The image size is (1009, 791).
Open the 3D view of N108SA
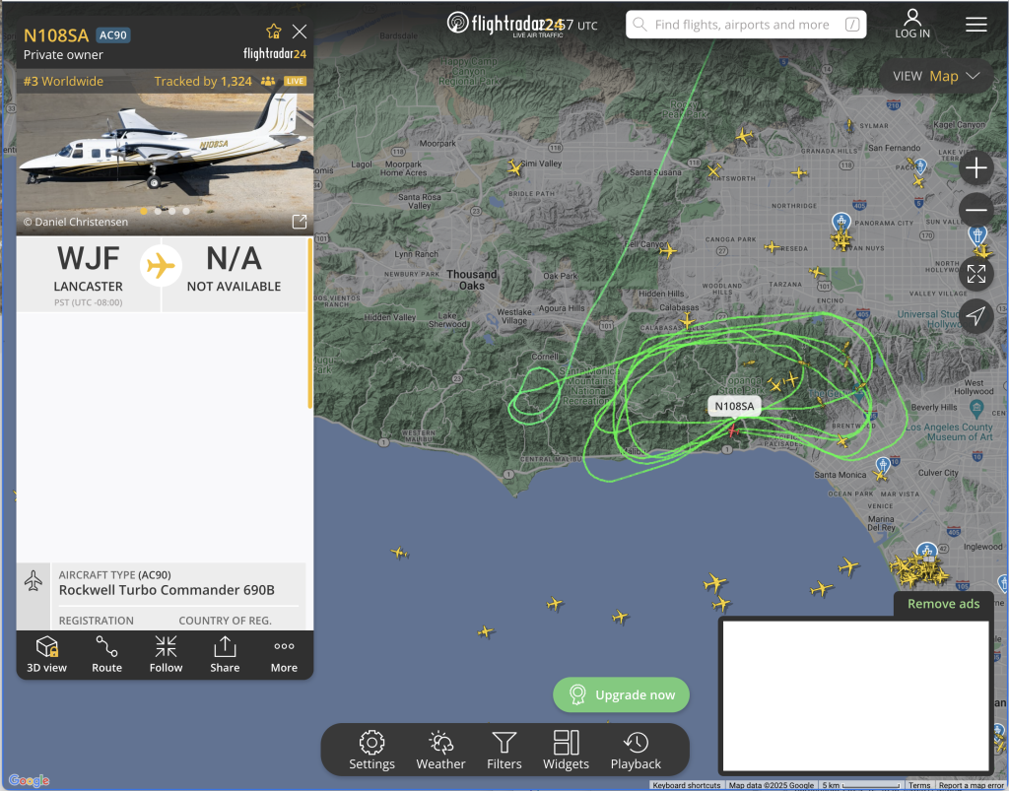(x=46, y=654)
